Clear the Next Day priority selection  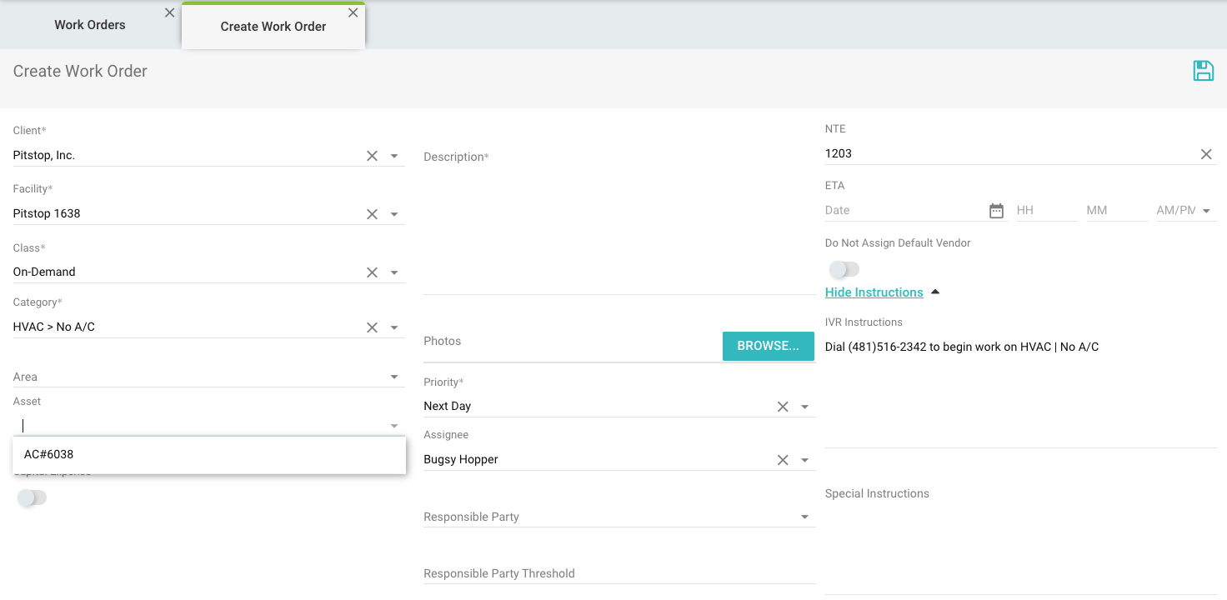(782, 407)
